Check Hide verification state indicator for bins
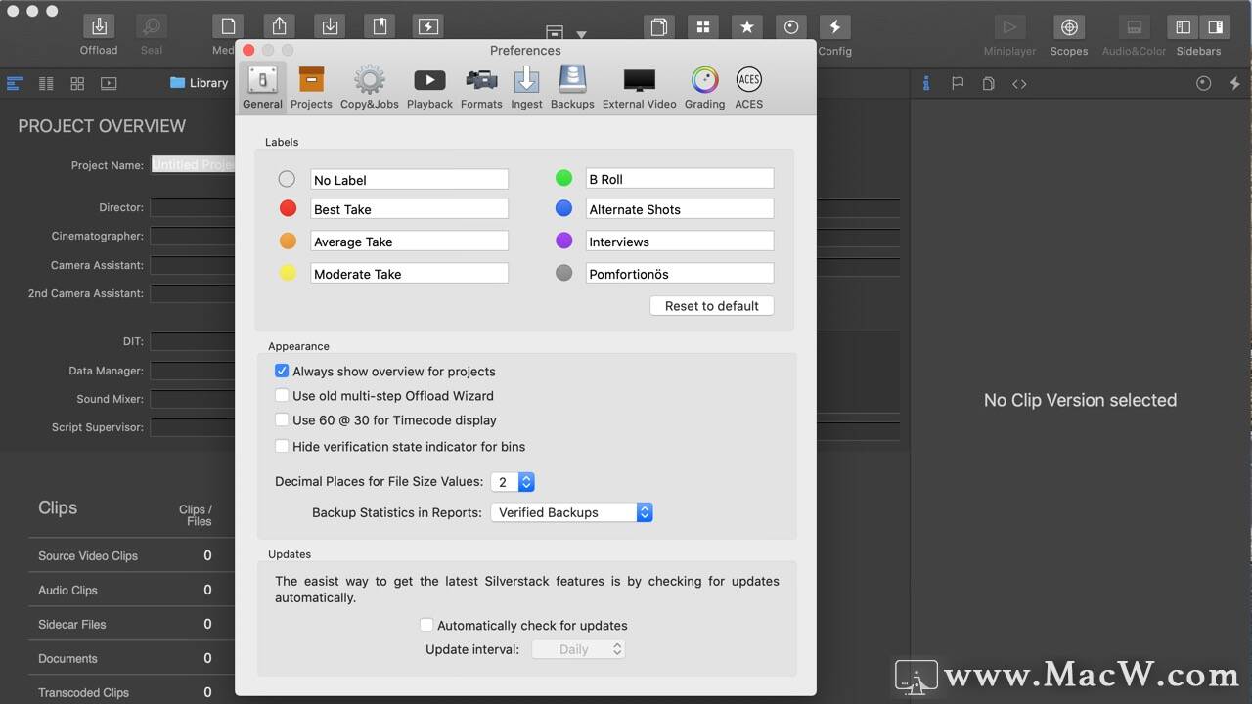This screenshot has width=1252, height=704. tap(282, 447)
